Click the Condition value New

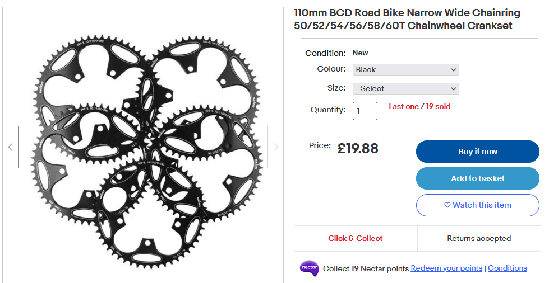click(x=360, y=53)
